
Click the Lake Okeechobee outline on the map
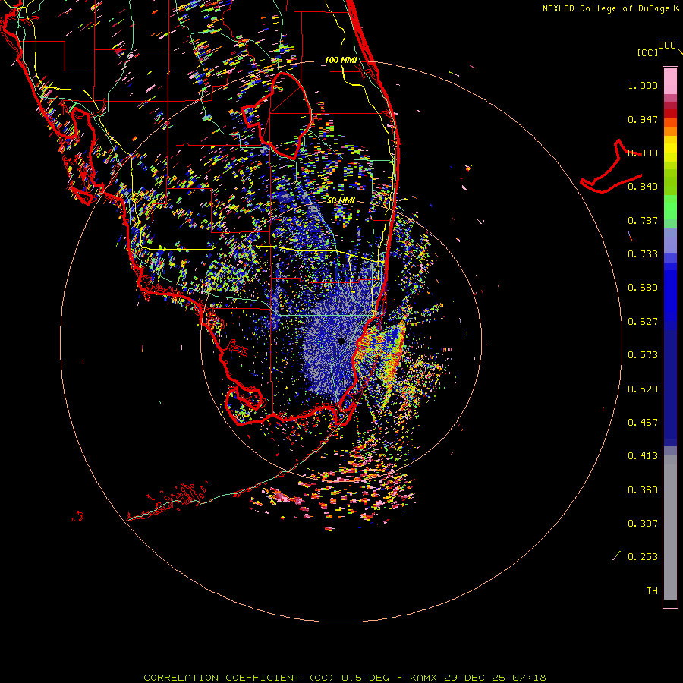(276, 116)
